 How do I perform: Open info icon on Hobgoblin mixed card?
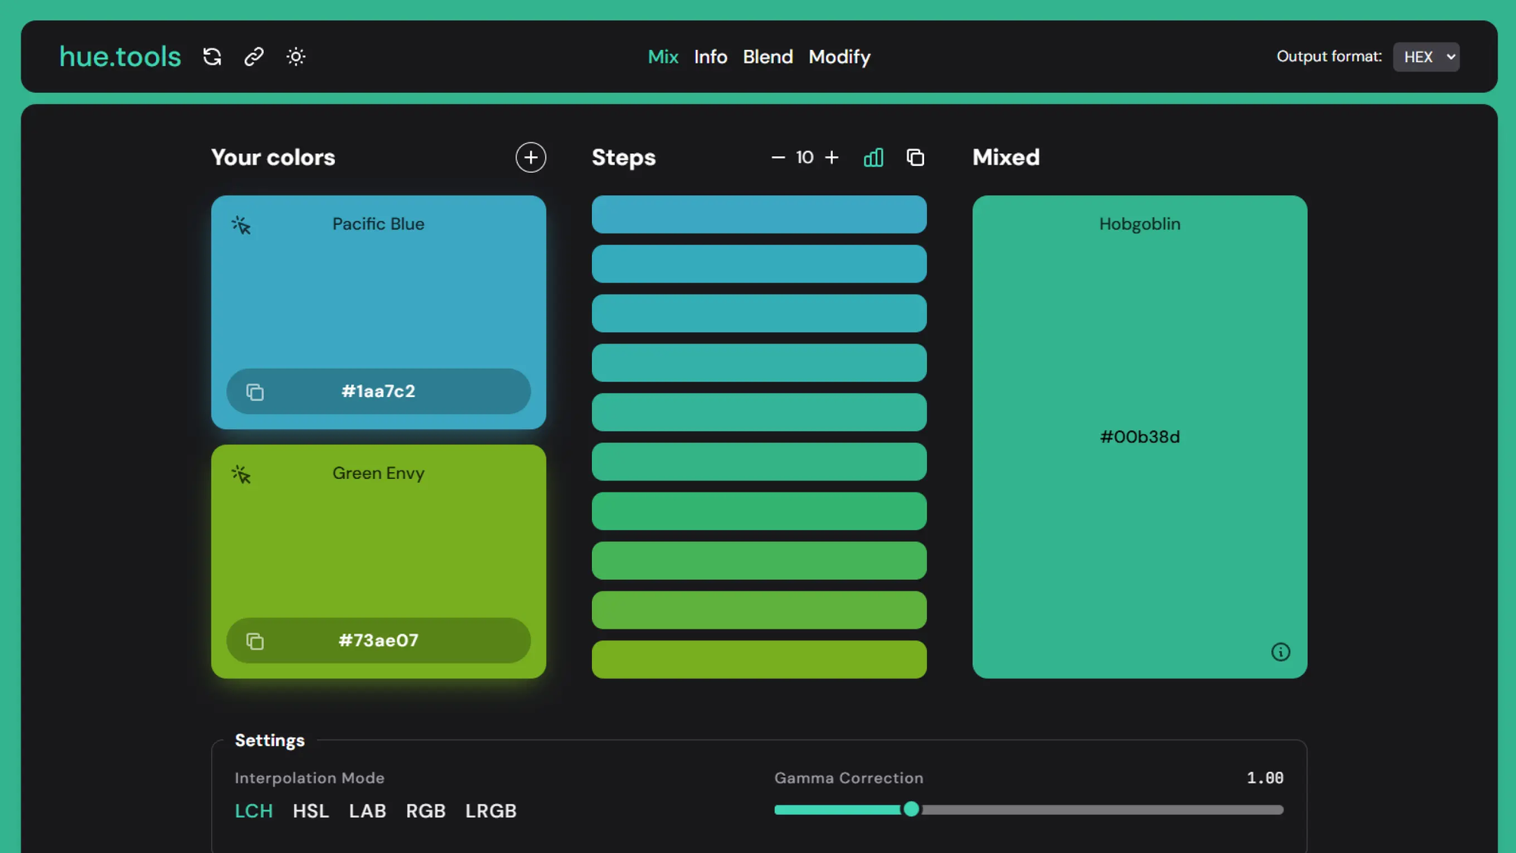[1280, 651]
